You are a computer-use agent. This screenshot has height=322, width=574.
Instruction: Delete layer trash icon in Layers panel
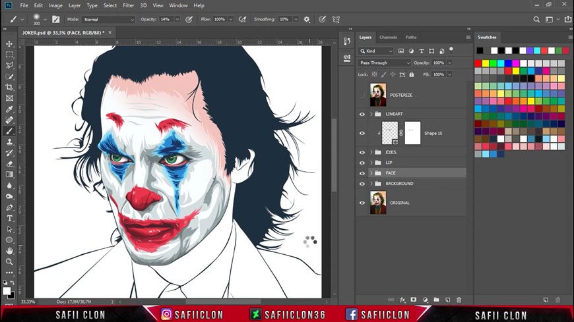[x=459, y=300]
